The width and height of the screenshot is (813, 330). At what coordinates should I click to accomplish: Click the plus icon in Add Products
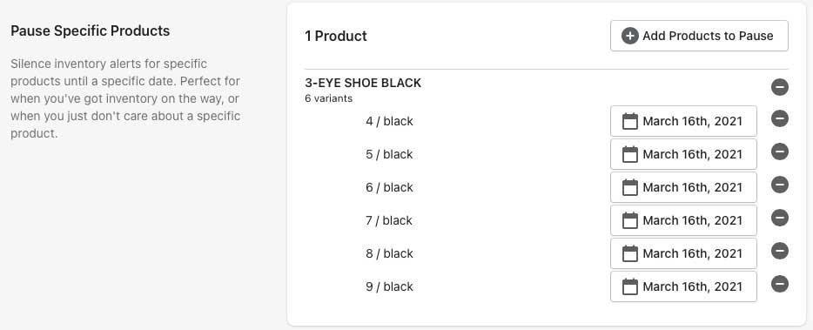click(629, 36)
